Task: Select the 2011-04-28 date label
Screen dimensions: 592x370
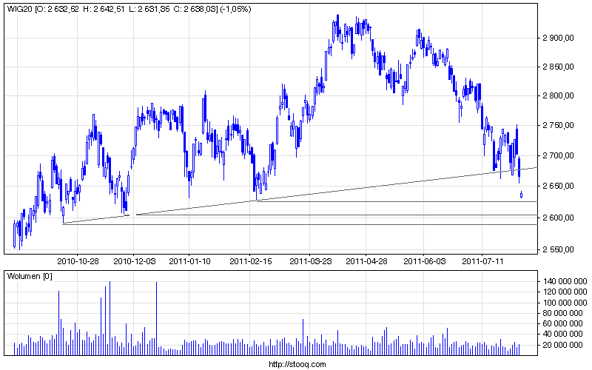Action: pos(366,261)
